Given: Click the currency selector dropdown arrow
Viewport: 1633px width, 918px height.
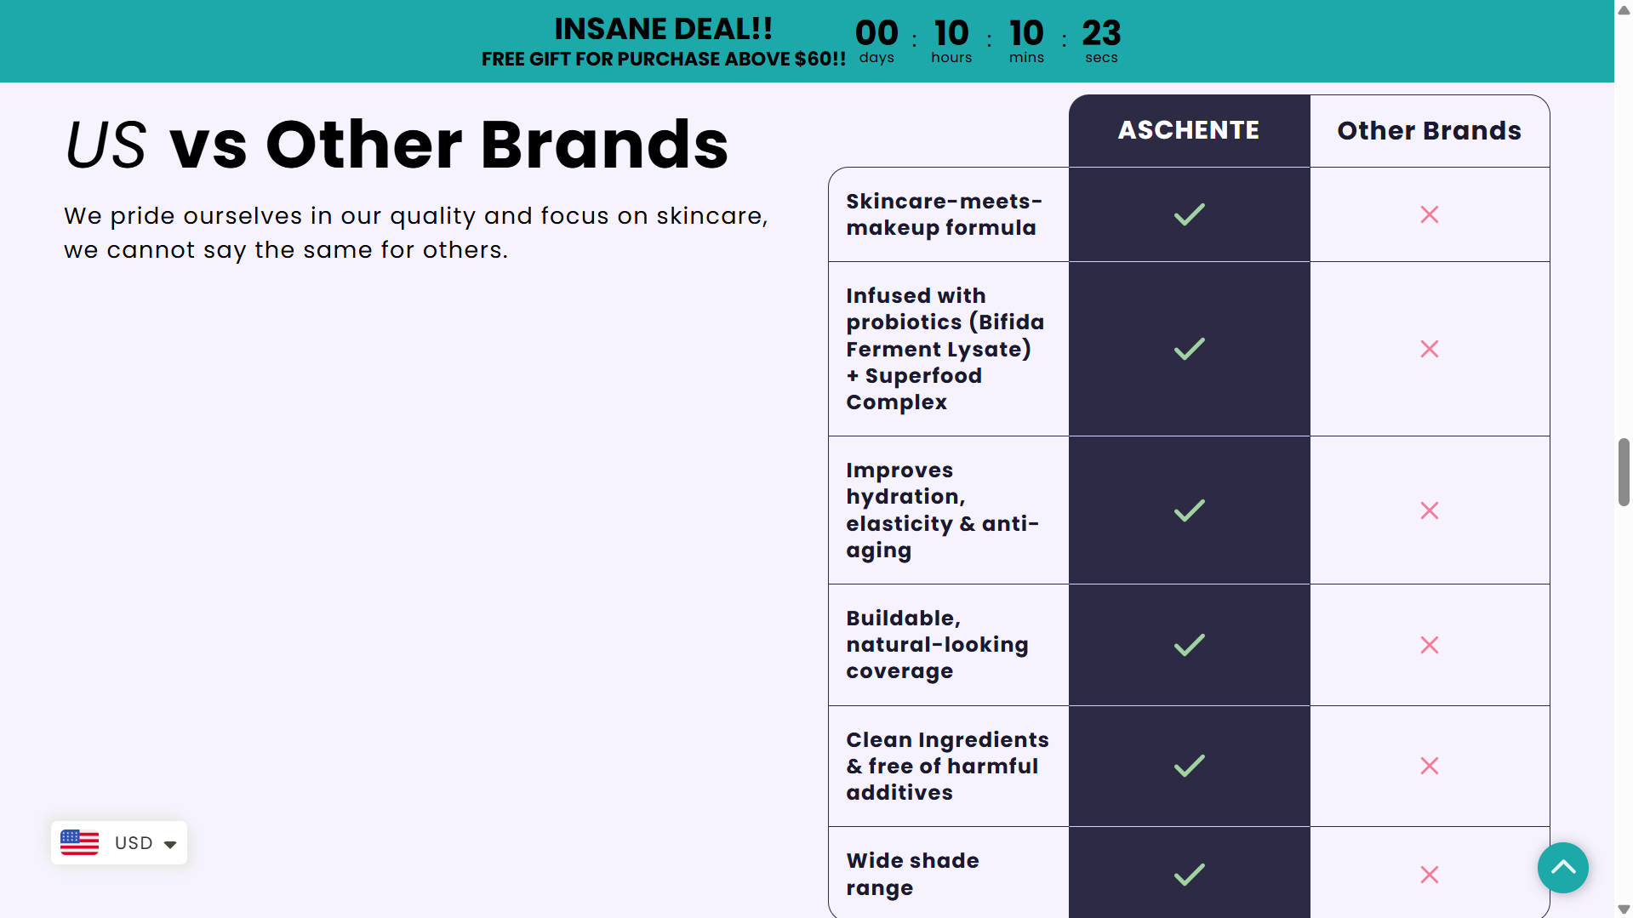Looking at the screenshot, I should [x=170, y=845].
